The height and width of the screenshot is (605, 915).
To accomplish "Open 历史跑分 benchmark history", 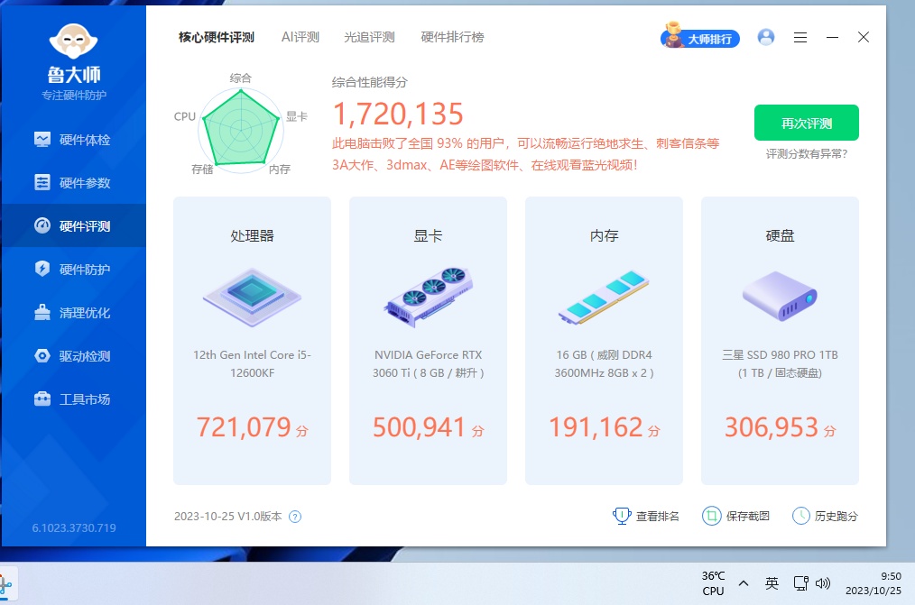I will (x=825, y=517).
